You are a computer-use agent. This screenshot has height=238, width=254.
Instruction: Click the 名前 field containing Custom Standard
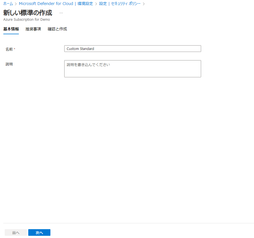coord(132,49)
